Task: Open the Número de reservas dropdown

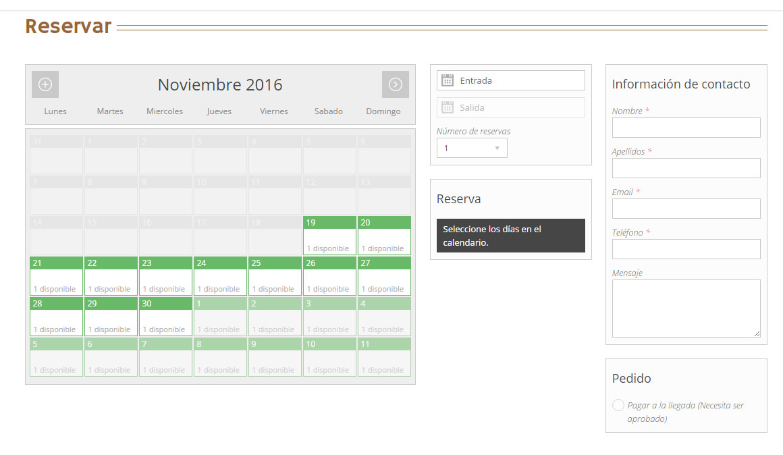Action: (472, 149)
